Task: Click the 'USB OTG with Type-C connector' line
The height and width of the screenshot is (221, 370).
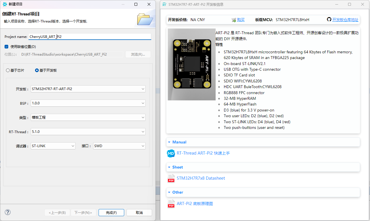Action: pyautogui.click(x=252, y=69)
